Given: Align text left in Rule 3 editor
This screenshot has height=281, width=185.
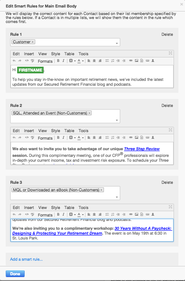Looking at the screenshot, I should [x=89, y=215].
